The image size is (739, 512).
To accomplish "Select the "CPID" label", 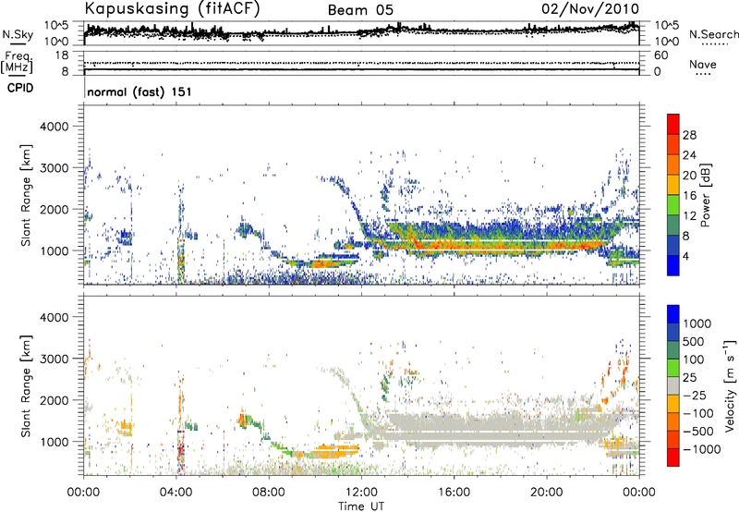I will (20, 88).
